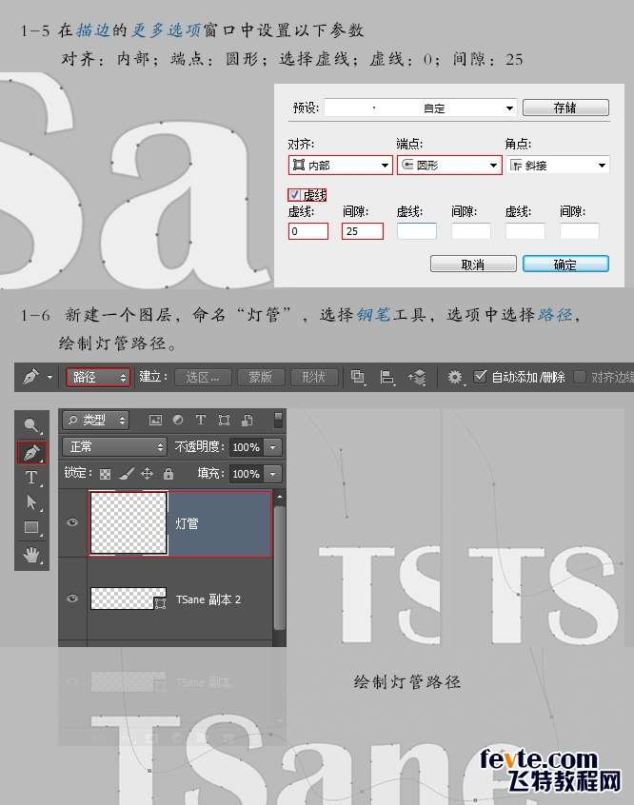This screenshot has width=634, height=805.
Task: Click the third 间隙 empty input field
Action: pyautogui.click(x=580, y=231)
